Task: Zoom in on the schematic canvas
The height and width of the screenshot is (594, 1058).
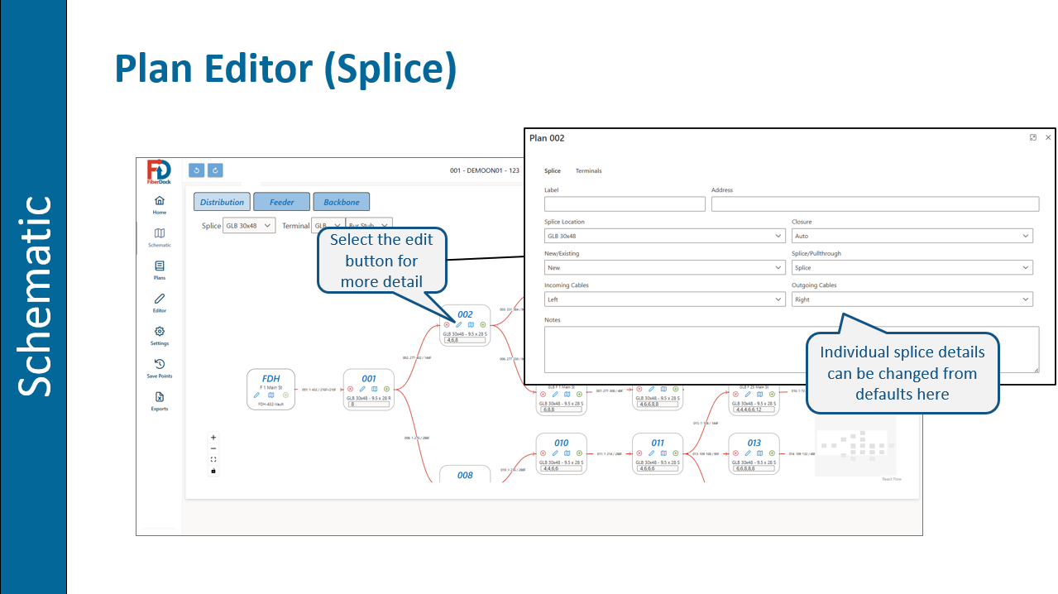Action: [213, 438]
